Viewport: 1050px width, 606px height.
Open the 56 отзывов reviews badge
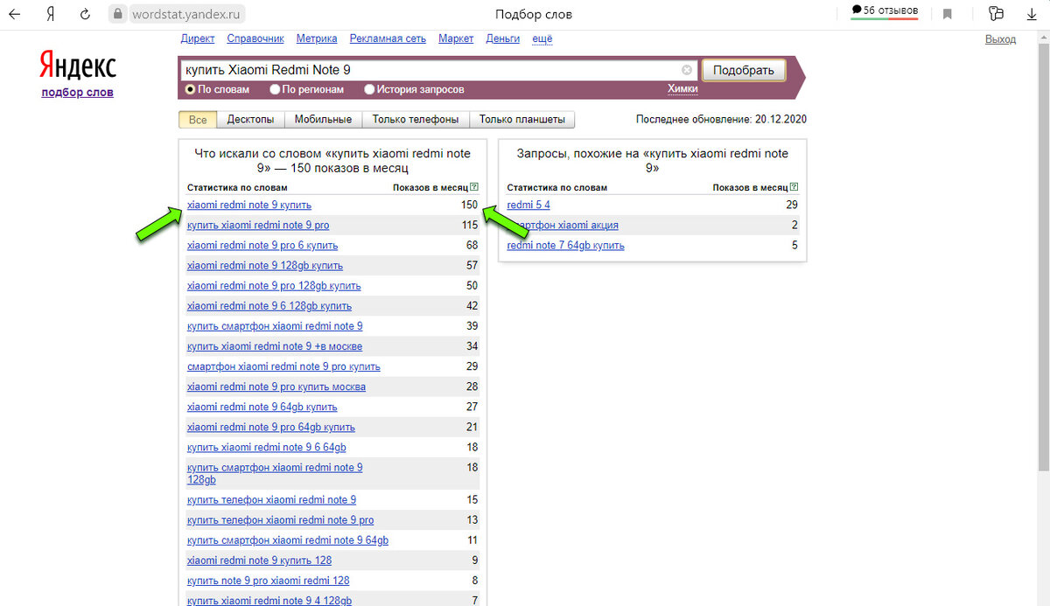tap(885, 10)
